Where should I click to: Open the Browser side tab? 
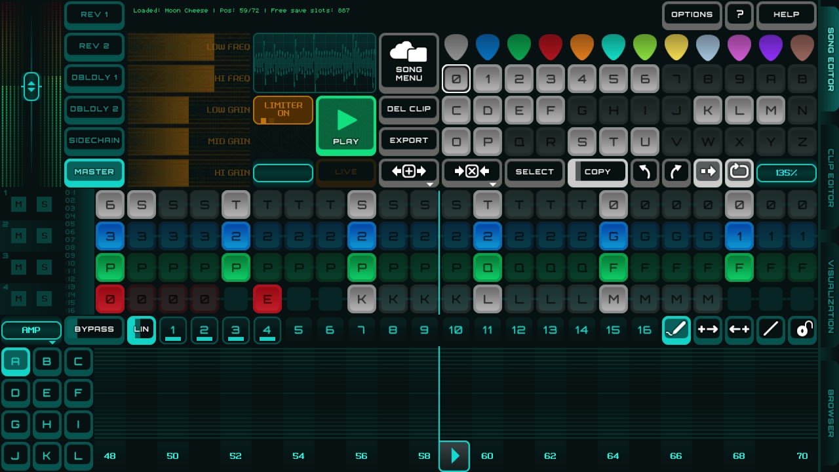coord(830,414)
